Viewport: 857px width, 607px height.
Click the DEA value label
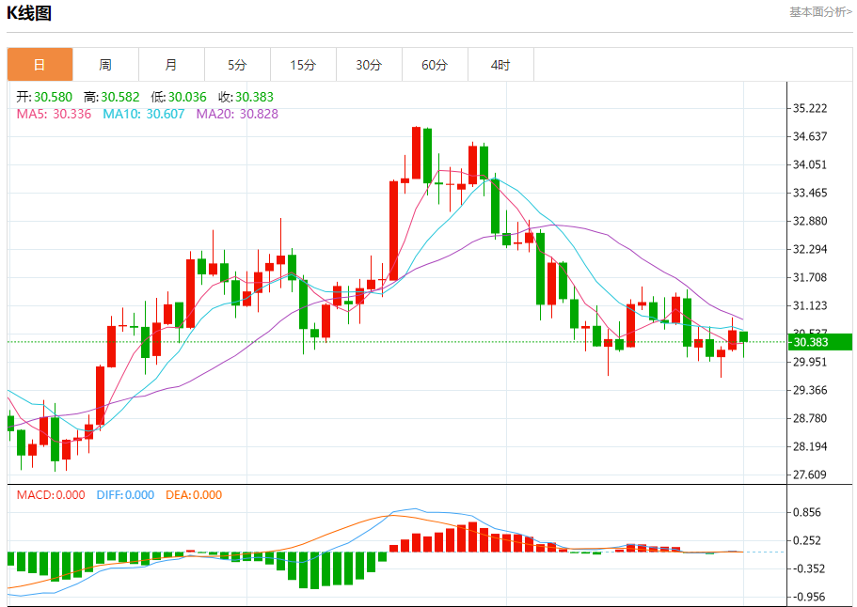194,495
